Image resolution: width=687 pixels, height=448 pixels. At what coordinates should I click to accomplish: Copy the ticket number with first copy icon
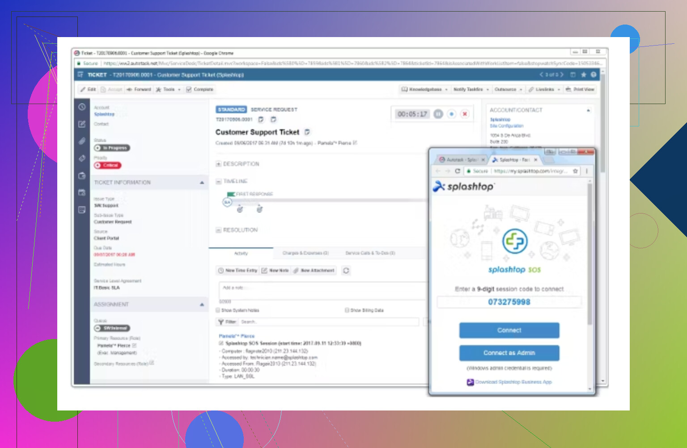click(x=261, y=119)
